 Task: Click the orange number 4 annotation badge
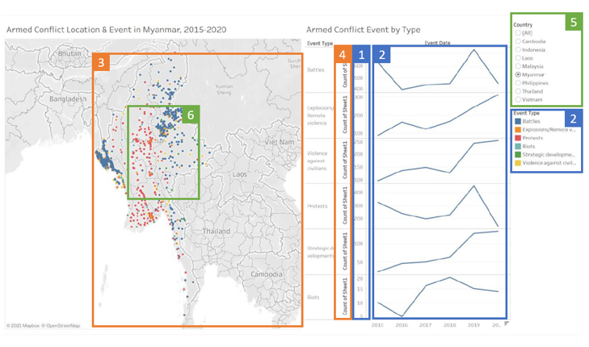pyautogui.click(x=343, y=55)
